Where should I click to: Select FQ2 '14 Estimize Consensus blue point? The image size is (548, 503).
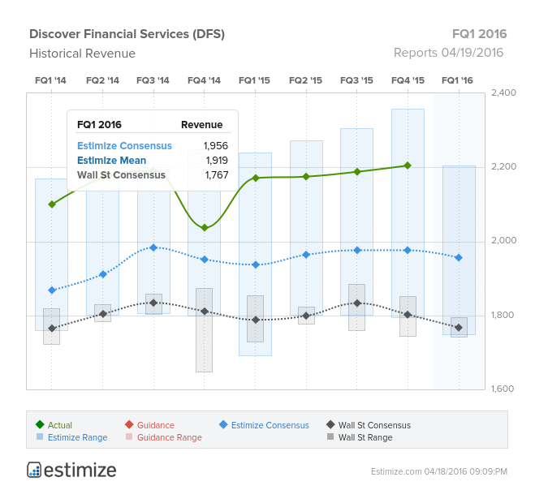(103, 274)
